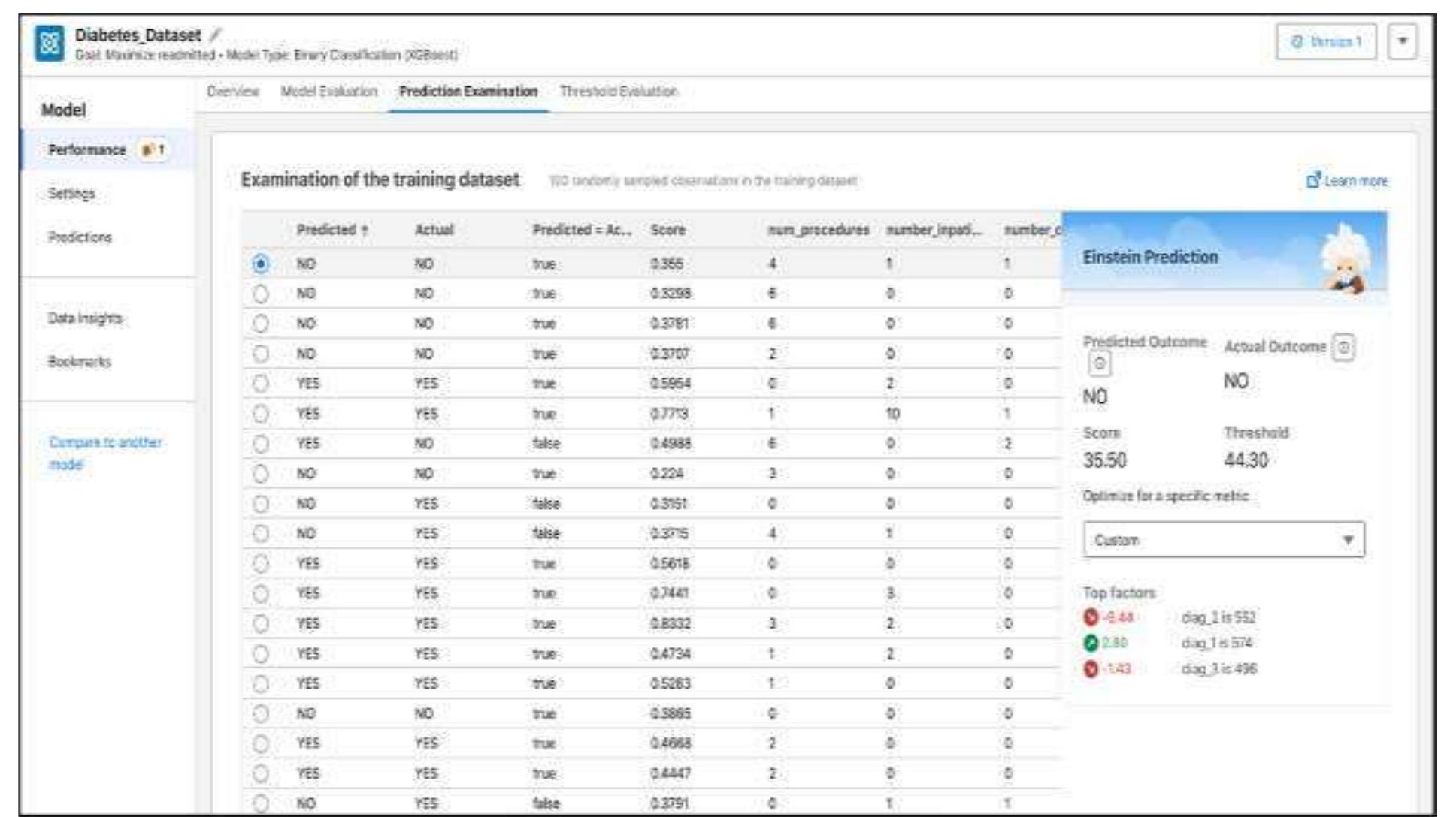This screenshot has width=1444, height=817.
Task: Sort by number_inpati... column header
Action: click(934, 230)
